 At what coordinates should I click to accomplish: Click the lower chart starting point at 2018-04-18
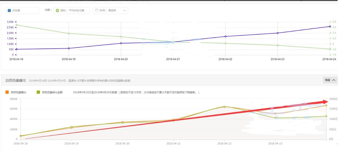[x=21, y=136]
